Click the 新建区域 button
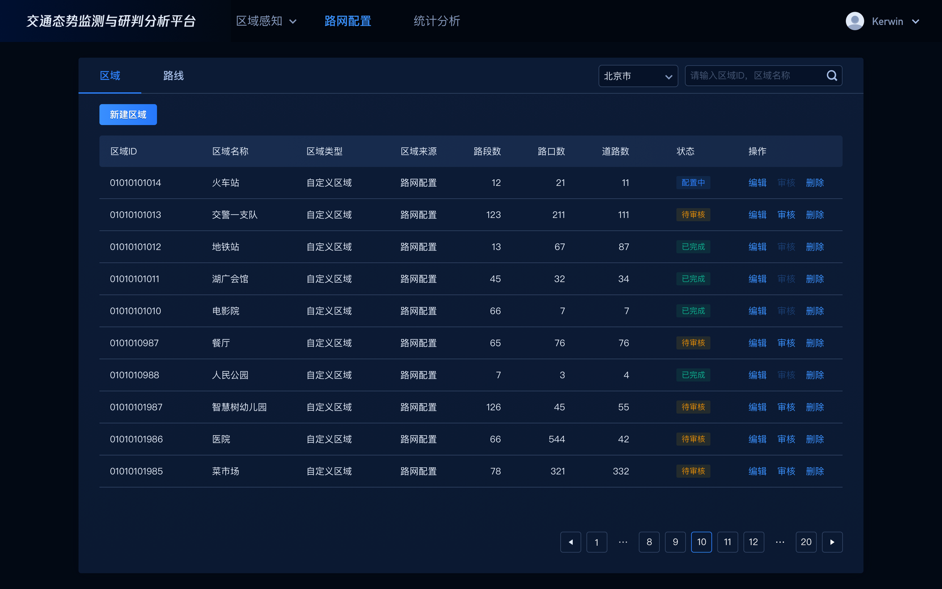This screenshot has height=589, width=942. click(x=128, y=115)
